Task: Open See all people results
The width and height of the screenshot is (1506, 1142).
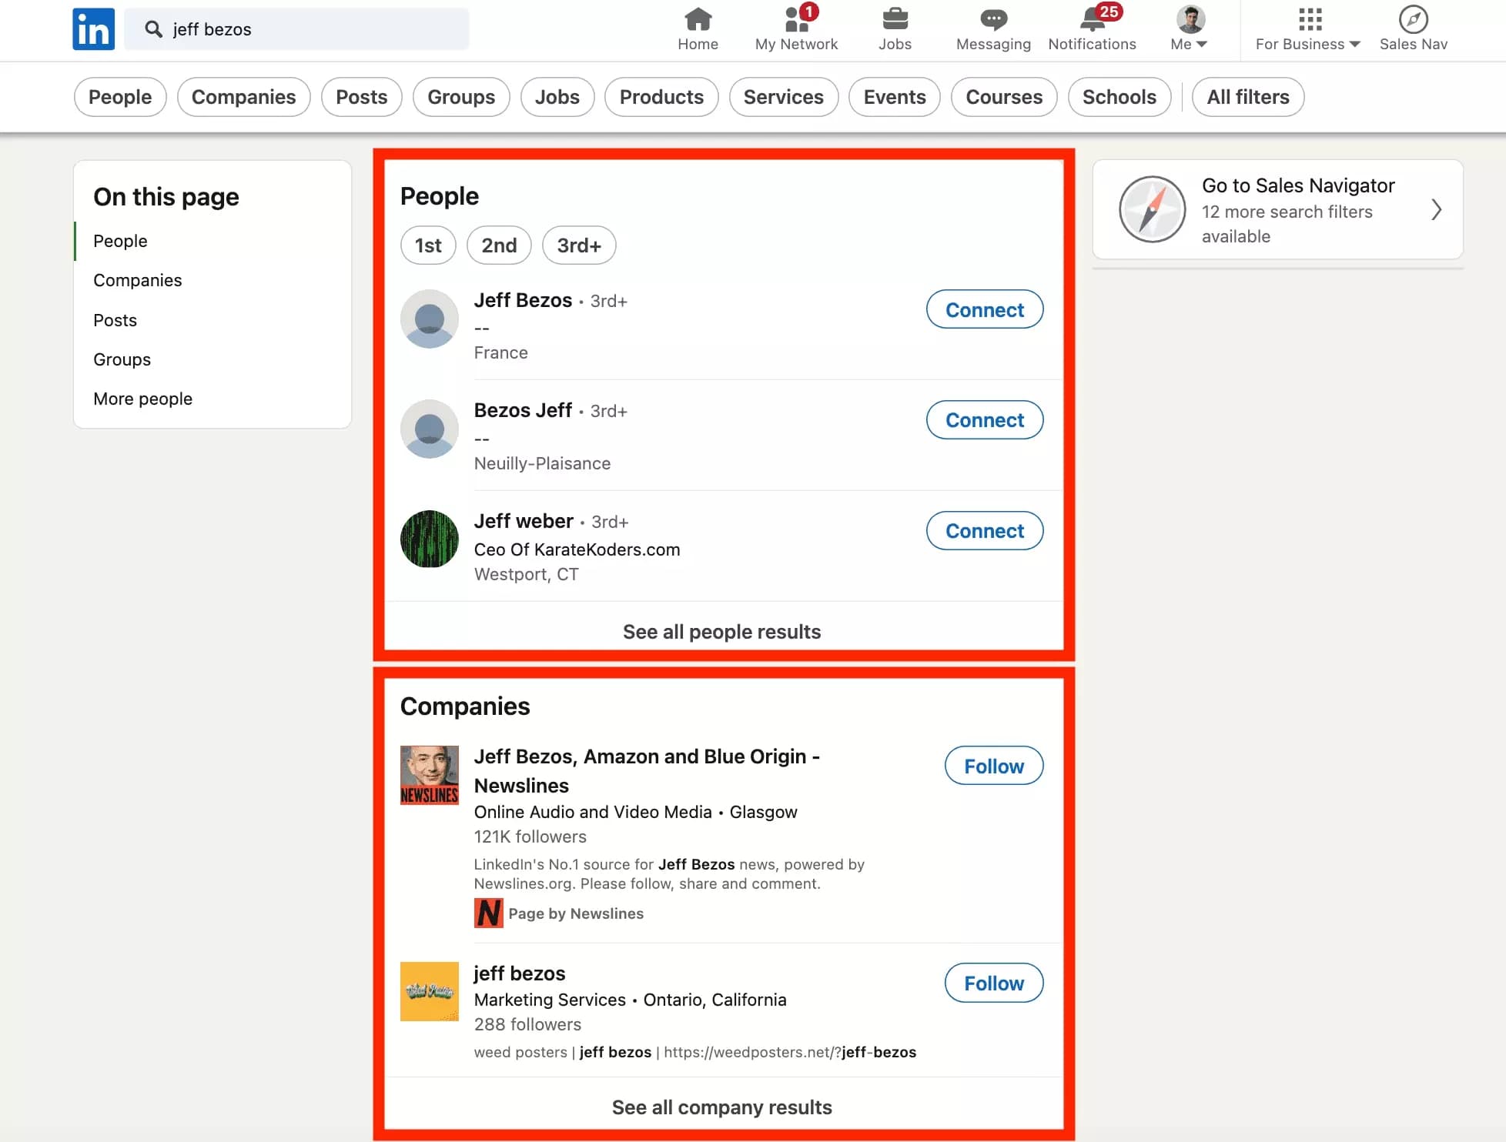Action: pos(721,631)
